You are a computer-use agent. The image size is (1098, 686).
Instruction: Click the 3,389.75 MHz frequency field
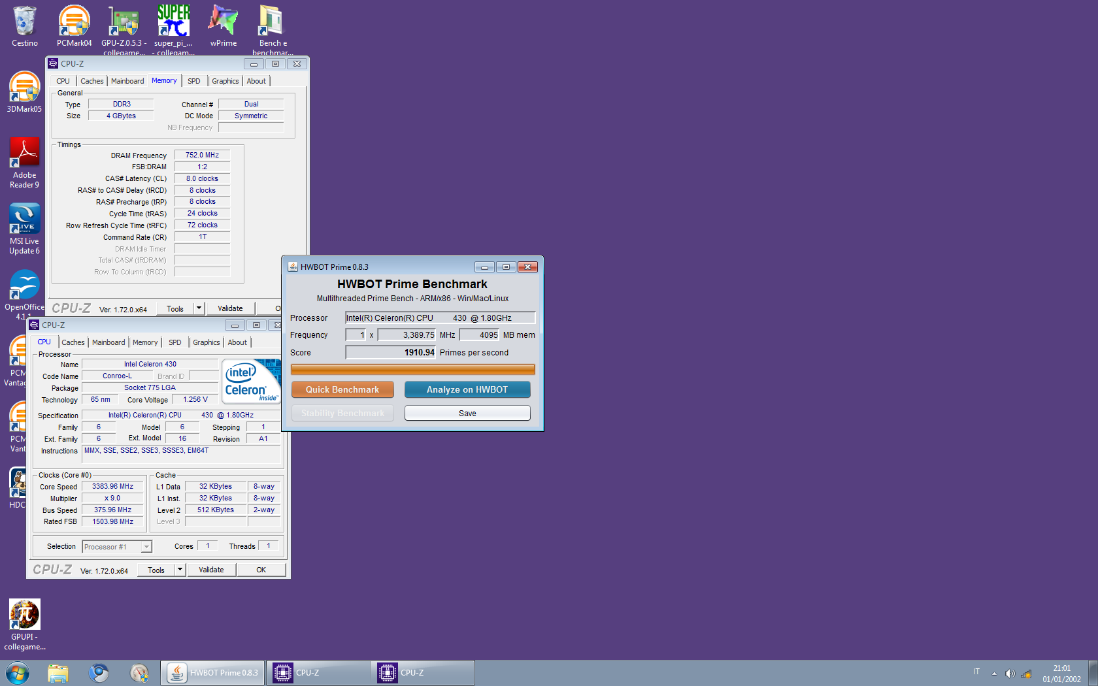[x=407, y=335]
